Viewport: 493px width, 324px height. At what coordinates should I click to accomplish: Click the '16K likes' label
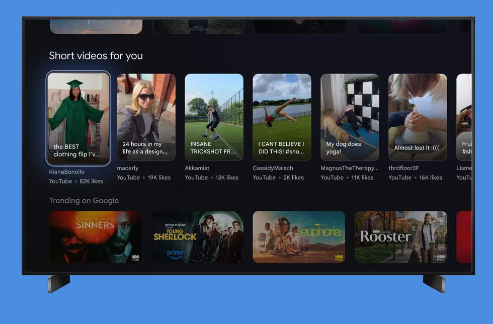(x=431, y=178)
